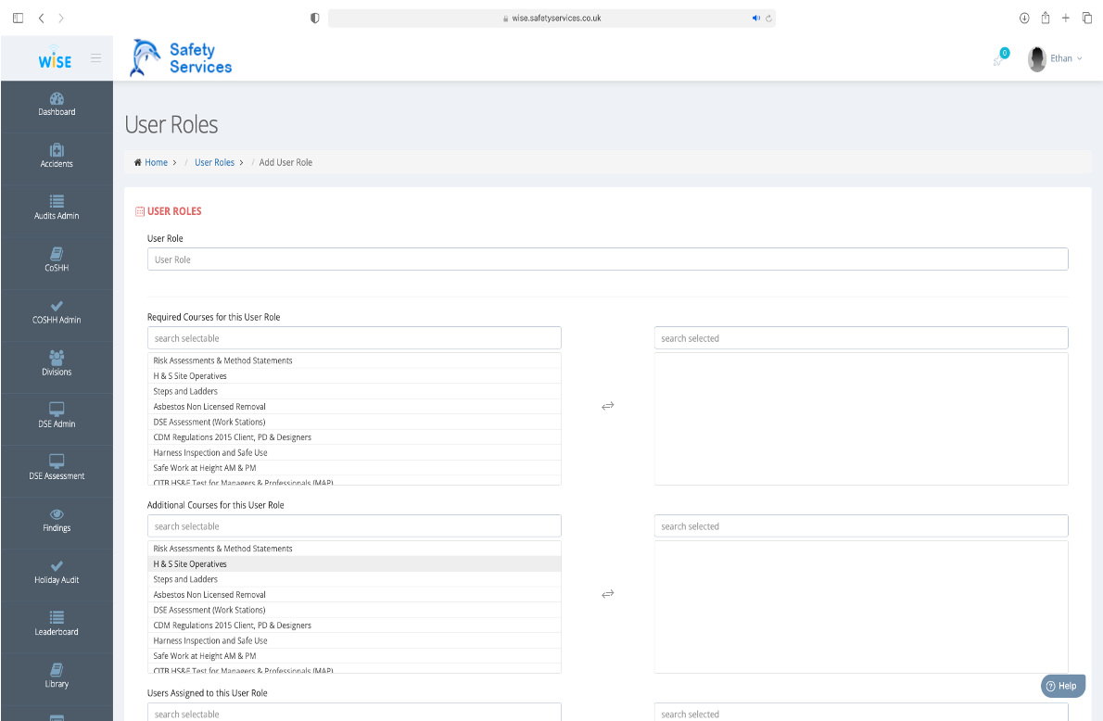Click the browser address bar
This screenshot has width=1103, height=721.
pos(551,19)
